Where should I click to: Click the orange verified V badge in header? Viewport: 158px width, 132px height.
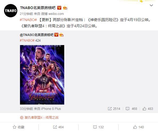(x=59, y=8)
